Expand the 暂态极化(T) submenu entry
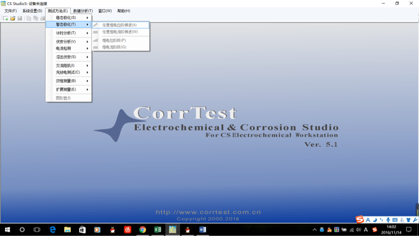 click(x=69, y=25)
